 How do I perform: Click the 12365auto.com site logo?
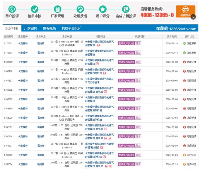176,28
